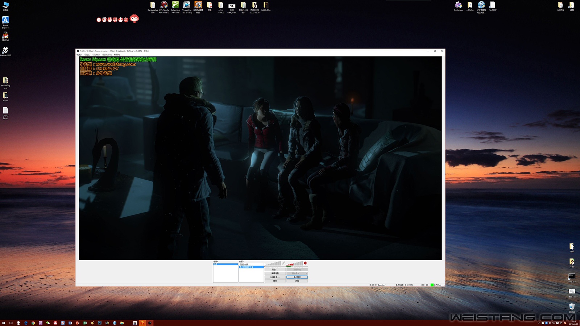Screen dimensions: 580x326
Task: Launch QQ penguin desktop icon
Action: (x=5, y=36)
